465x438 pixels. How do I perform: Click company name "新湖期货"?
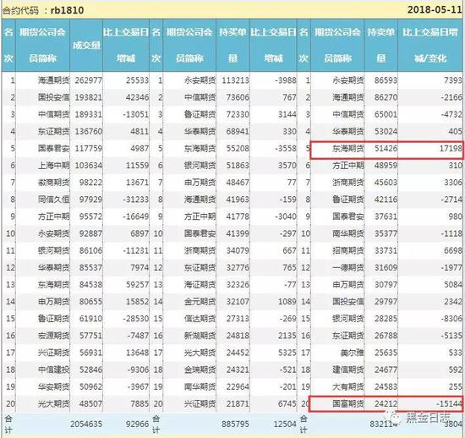[x=200, y=336]
